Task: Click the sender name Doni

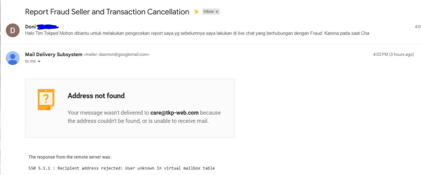Action: (31, 27)
